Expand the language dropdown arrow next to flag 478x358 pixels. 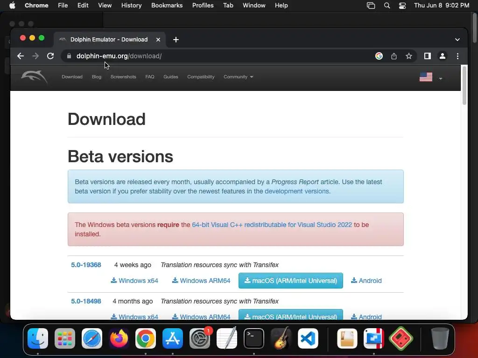[441, 78]
